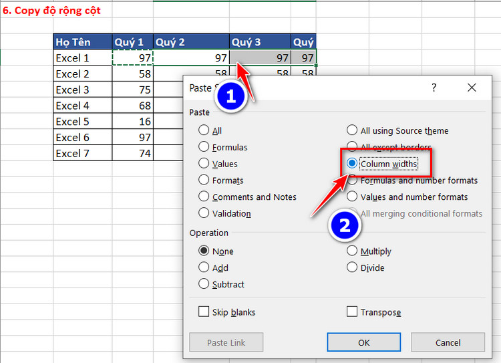Select the Add operation
This screenshot has width=501, height=363.
[x=204, y=267]
